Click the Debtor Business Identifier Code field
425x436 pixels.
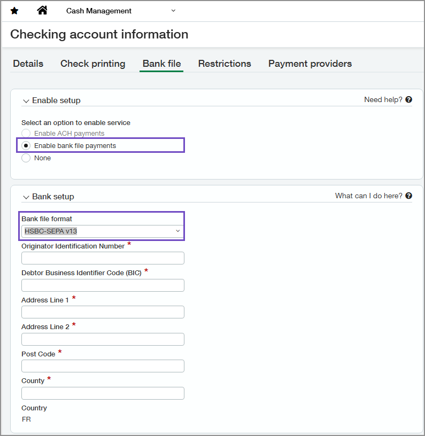(103, 285)
